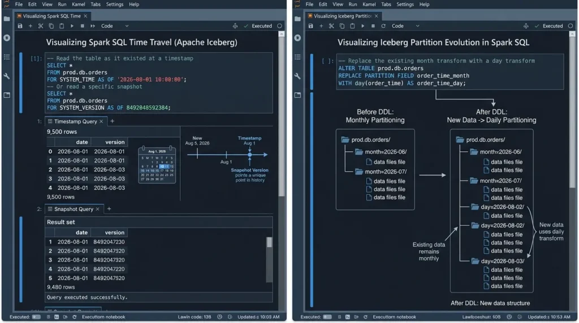Insert a cell in left notebook toolbar
Image resolution: width=579 pixels, height=323 pixels.
point(31,26)
